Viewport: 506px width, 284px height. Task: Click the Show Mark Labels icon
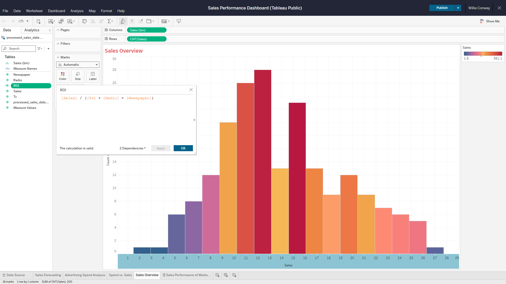[132, 21]
